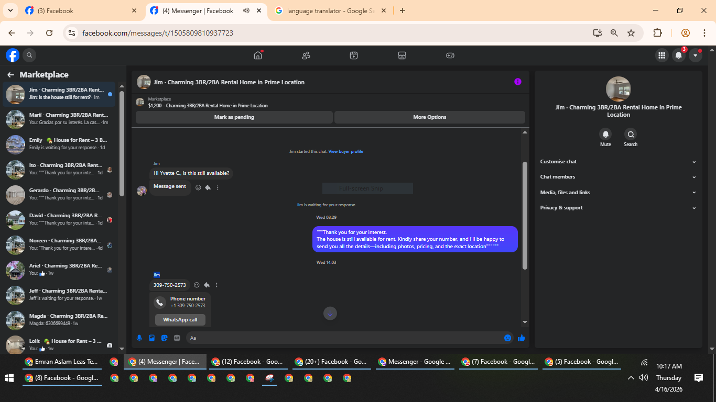
Task: Expand Media, files and links section
Action: click(619, 193)
